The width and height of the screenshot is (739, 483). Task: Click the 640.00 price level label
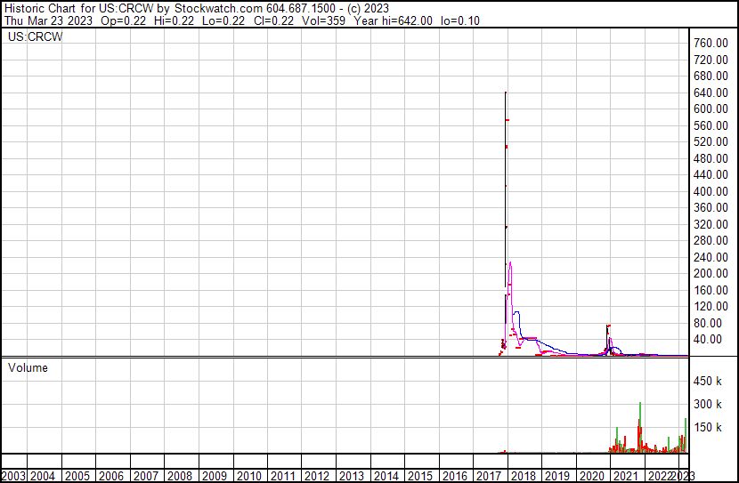coord(711,93)
